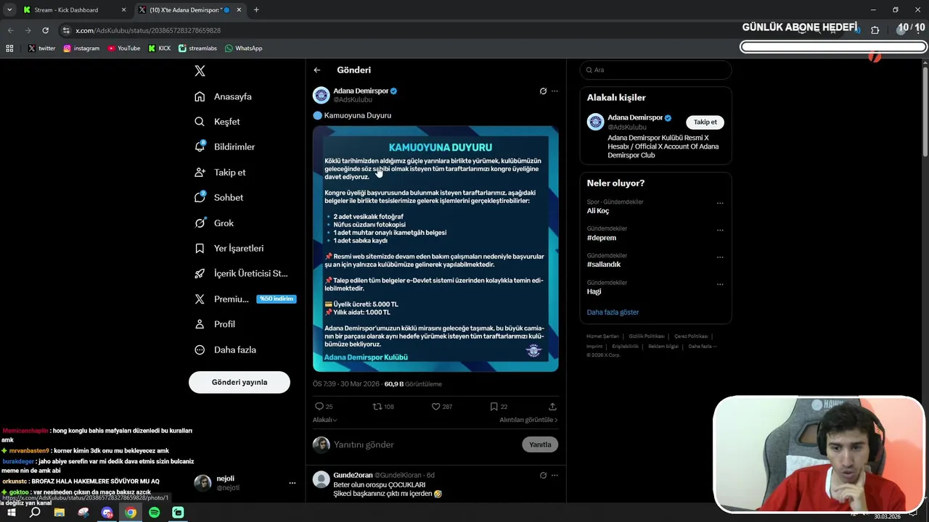Click the Ara search field
This screenshot has width=929, height=522.
655,70
